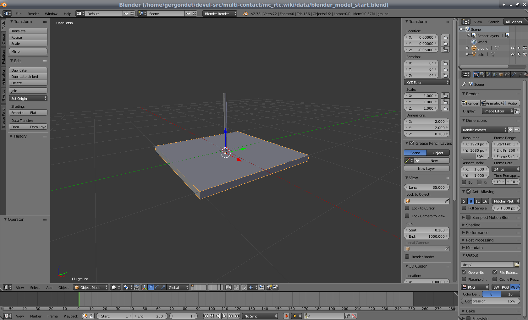Open the Object properties tab (orange cube icon)

click(501, 74)
